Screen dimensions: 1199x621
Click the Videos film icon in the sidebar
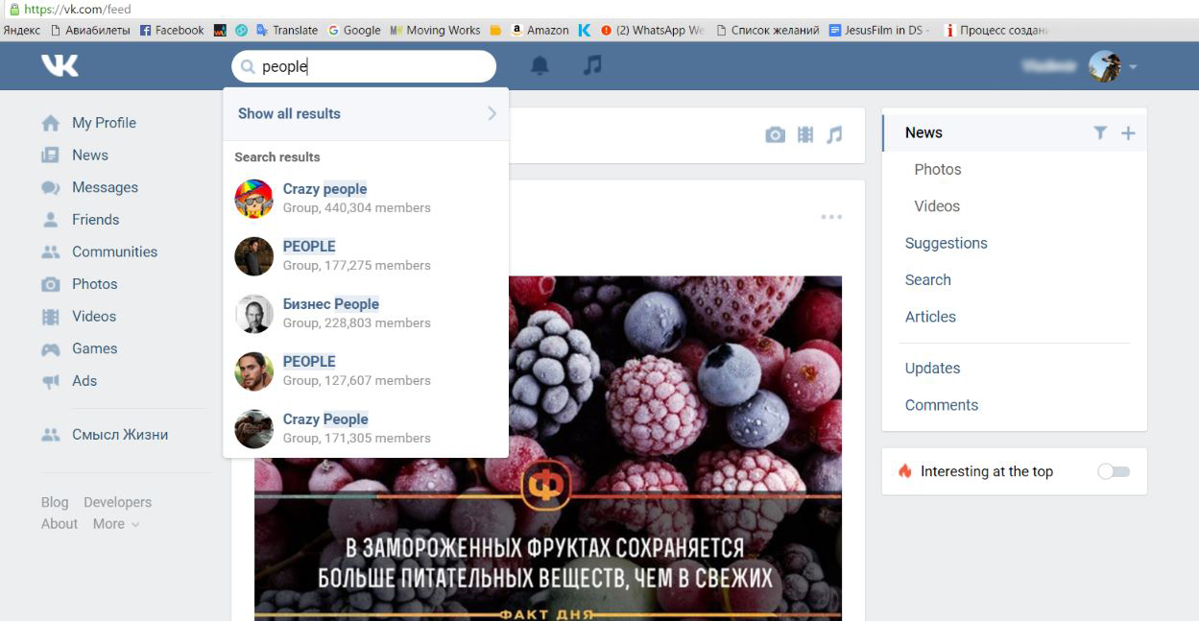51,317
